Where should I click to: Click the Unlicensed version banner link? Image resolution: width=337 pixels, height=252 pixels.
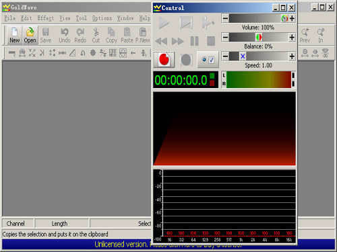(168, 244)
